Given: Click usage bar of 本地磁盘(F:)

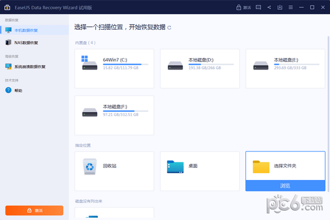Looking at the screenshot, I should coord(125,111).
